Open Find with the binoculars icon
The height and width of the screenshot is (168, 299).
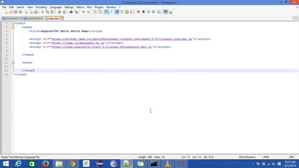pyautogui.click(x=71, y=12)
